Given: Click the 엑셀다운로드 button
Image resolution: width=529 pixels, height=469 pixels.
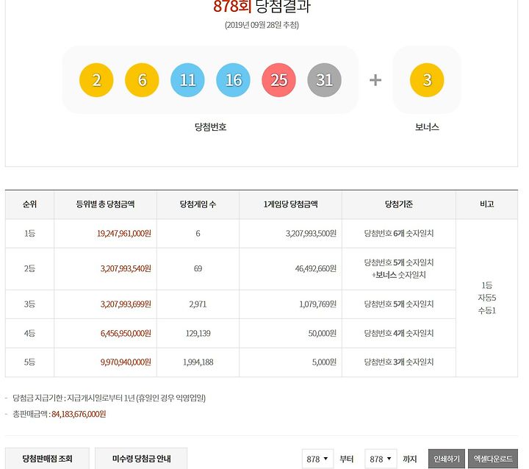Looking at the screenshot, I should tap(492, 459).
